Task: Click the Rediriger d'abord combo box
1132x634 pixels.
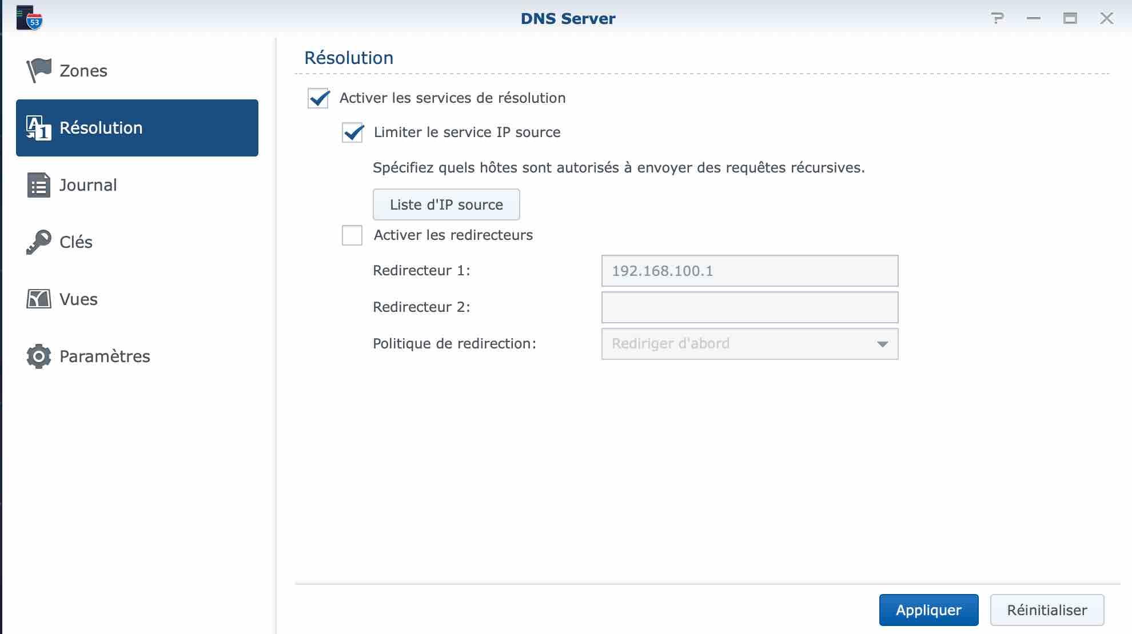Action: [738, 344]
